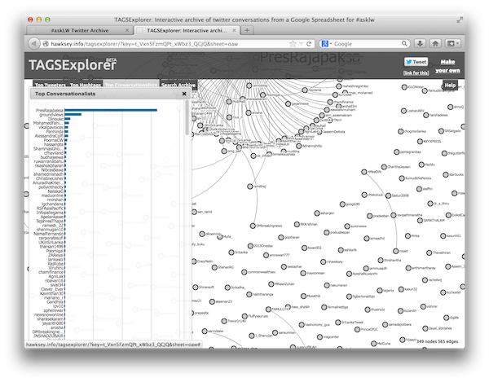
Task: Click the CrazyNalin node
Action: (194, 261)
